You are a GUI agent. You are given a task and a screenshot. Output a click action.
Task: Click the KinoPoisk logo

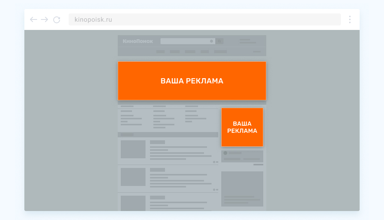point(133,41)
